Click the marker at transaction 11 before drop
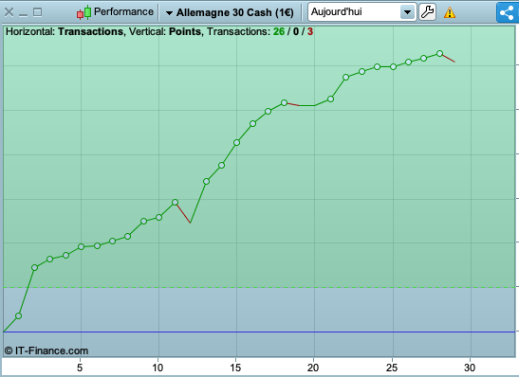Viewport: 519px width, 377px height. (x=176, y=202)
